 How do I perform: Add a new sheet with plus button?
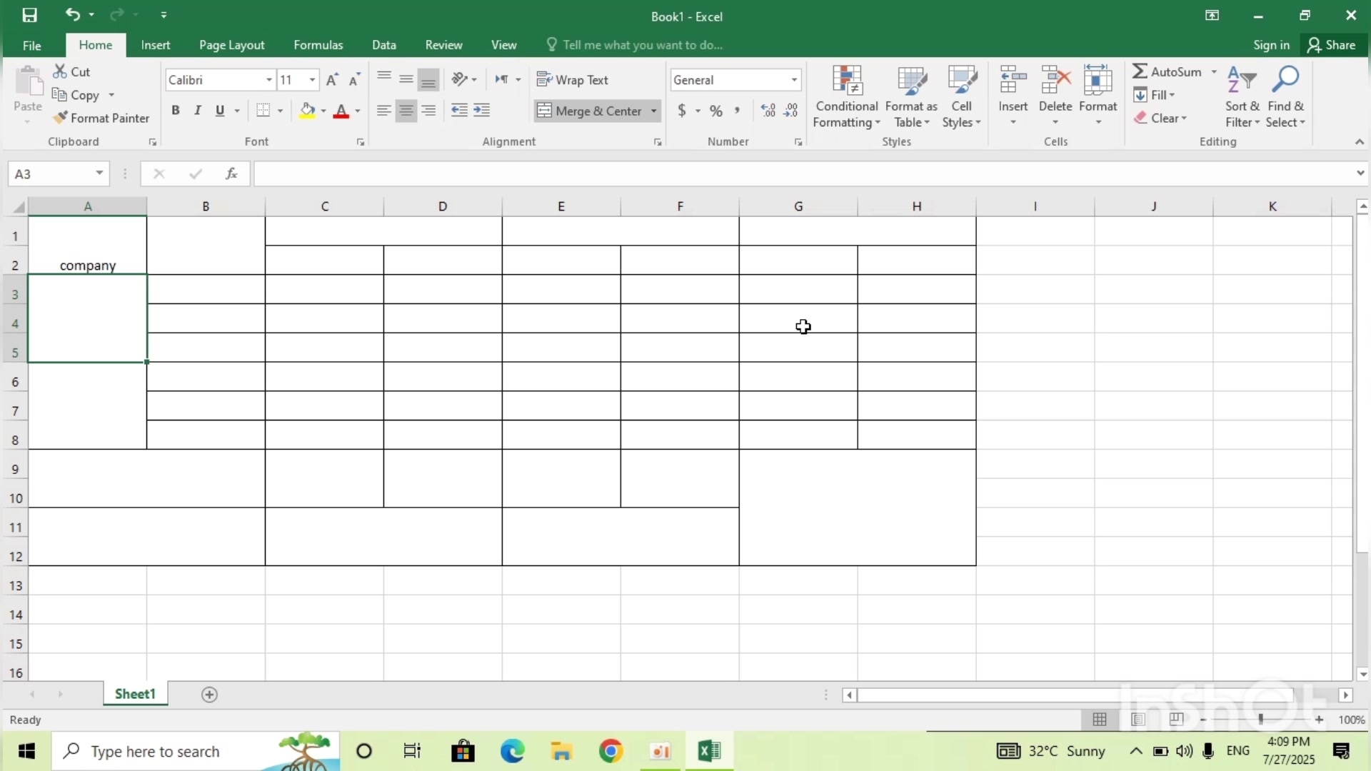tap(209, 695)
